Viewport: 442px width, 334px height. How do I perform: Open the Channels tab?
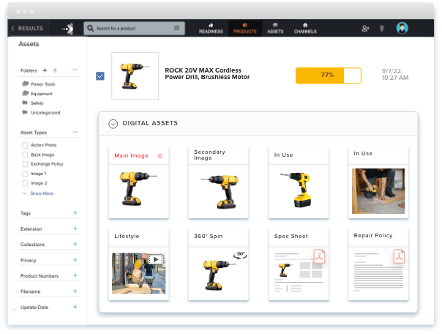pyautogui.click(x=305, y=29)
